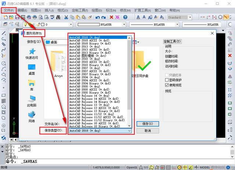Click the Open file folder icon
This screenshot has width=235, height=170.
pos(11,17)
